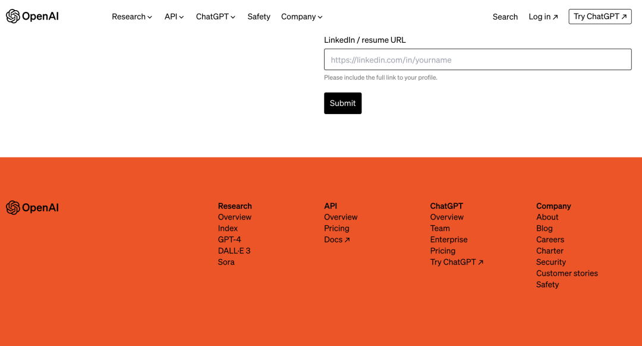
Task: Click the OpenAI logo in orange footer
Action: point(32,207)
